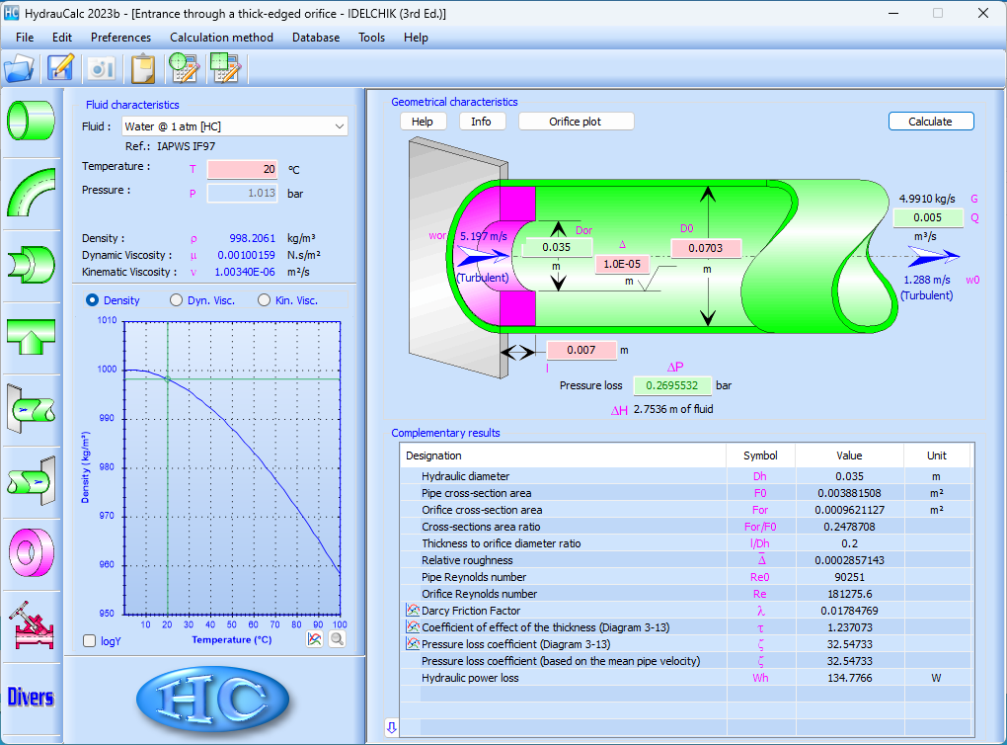This screenshot has width=1007, height=745.
Task: Enable the logY checkbox
Action: pyautogui.click(x=91, y=641)
